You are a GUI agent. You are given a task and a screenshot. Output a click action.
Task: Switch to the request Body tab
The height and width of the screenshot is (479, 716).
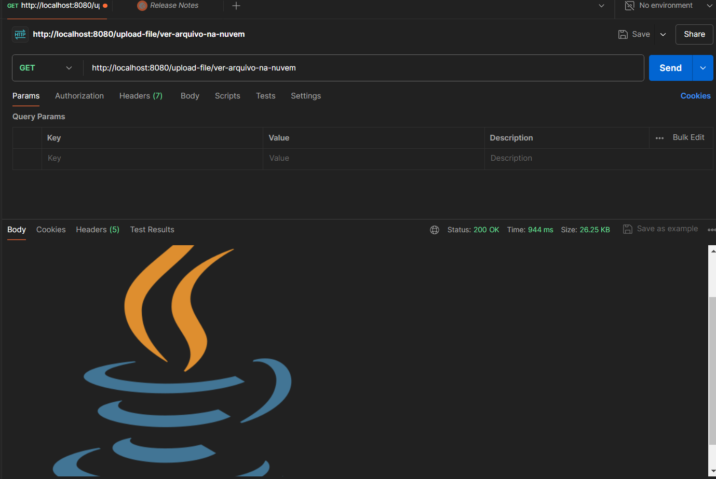[x=190, y=96]
